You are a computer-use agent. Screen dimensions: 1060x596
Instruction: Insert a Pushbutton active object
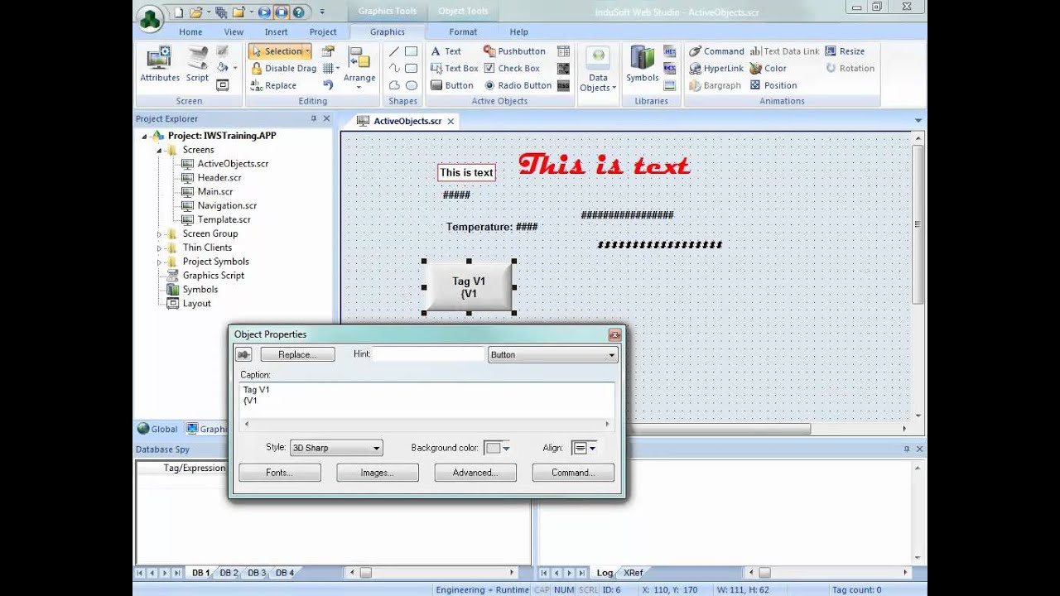tap(514, 51)
